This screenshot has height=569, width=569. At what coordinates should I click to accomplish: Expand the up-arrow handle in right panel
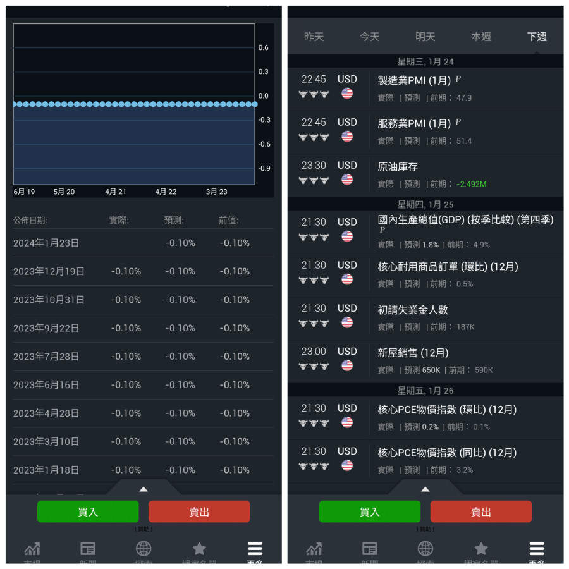coord(425,489)
